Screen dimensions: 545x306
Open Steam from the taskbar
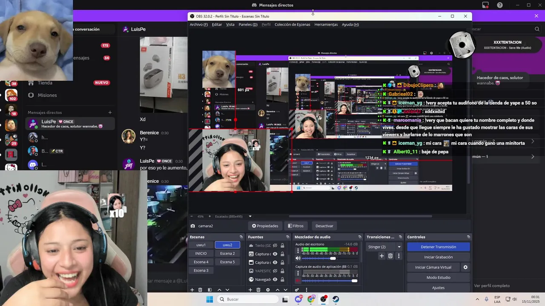point(336,299)
